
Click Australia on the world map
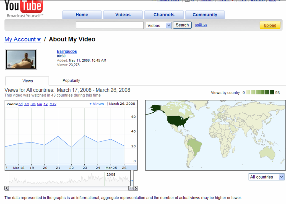click(x=267, y=153)
